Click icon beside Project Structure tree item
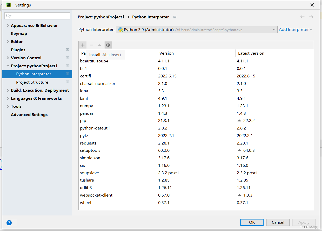The width and height of the screenshot is (322, 231). click(x=67, y=82)
